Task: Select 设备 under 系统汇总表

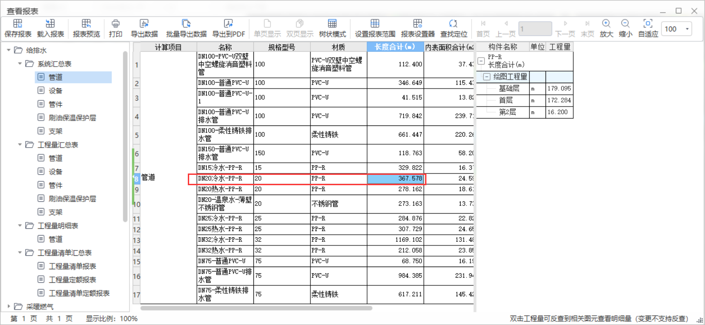Action: pyautogui.click(x=55, y=91)
